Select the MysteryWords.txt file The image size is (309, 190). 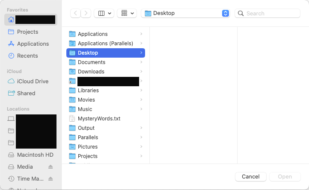pos(99,118)
